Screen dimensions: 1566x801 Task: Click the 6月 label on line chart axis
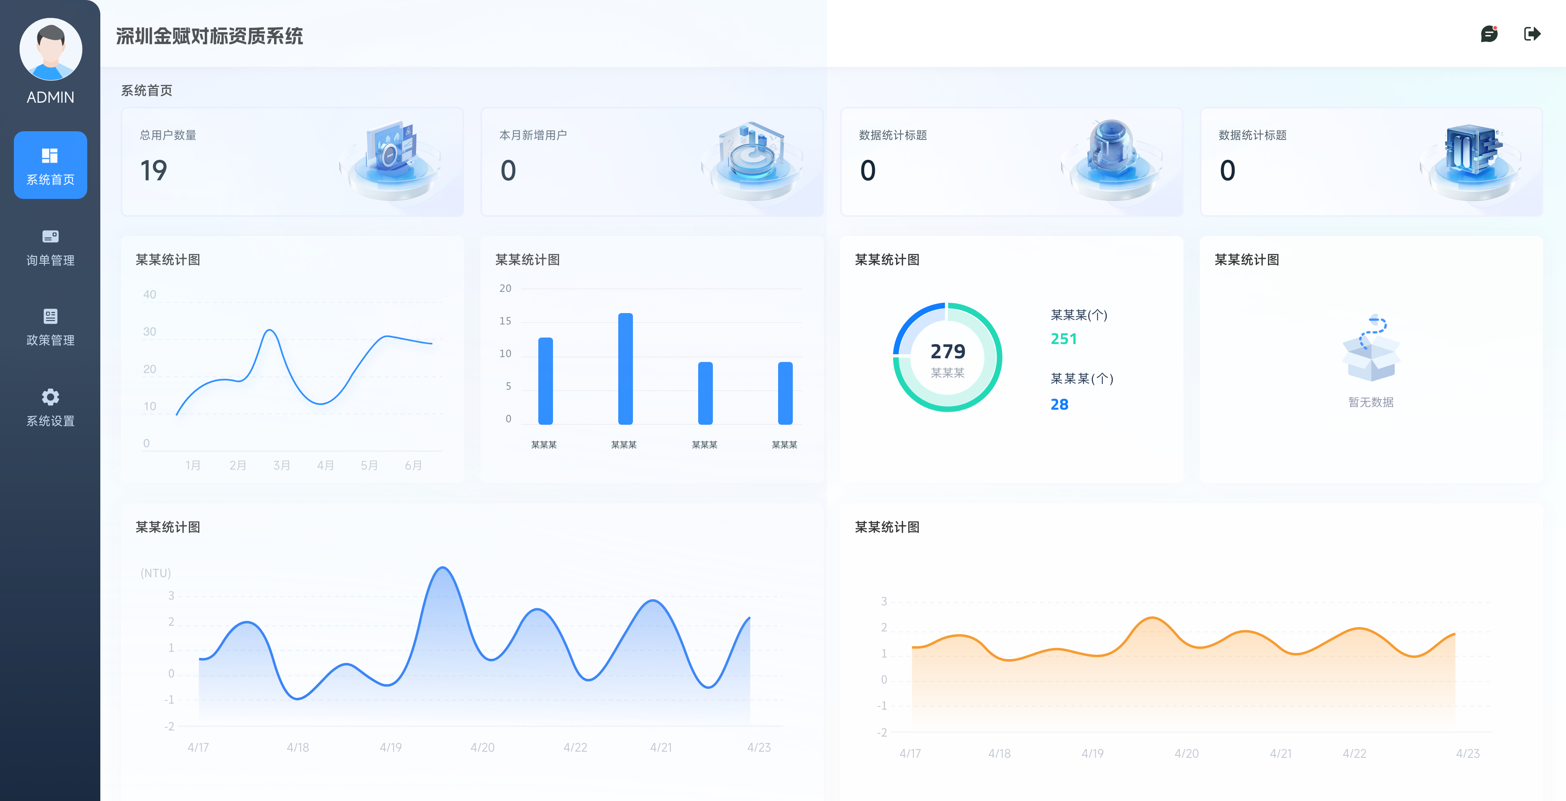pyautogui.click(x=414, y=465)
